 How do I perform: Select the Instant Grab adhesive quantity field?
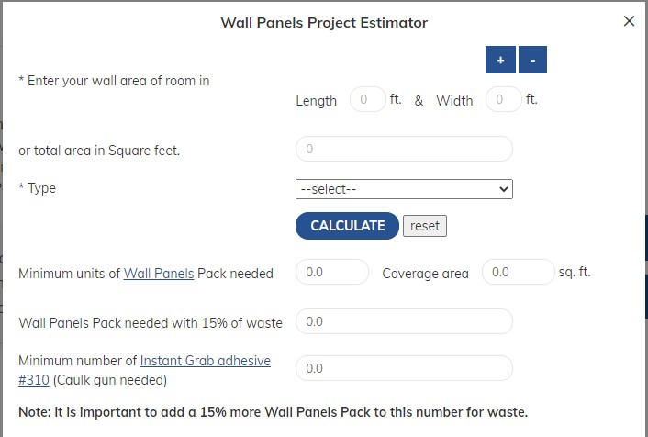point(404,368)
